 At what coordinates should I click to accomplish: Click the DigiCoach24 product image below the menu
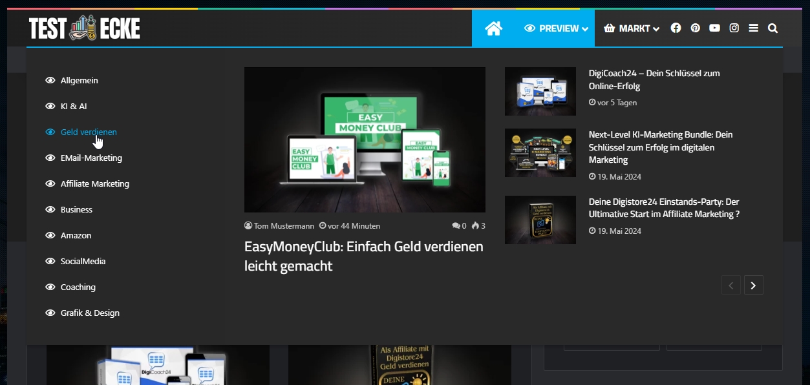pos(158,365)
